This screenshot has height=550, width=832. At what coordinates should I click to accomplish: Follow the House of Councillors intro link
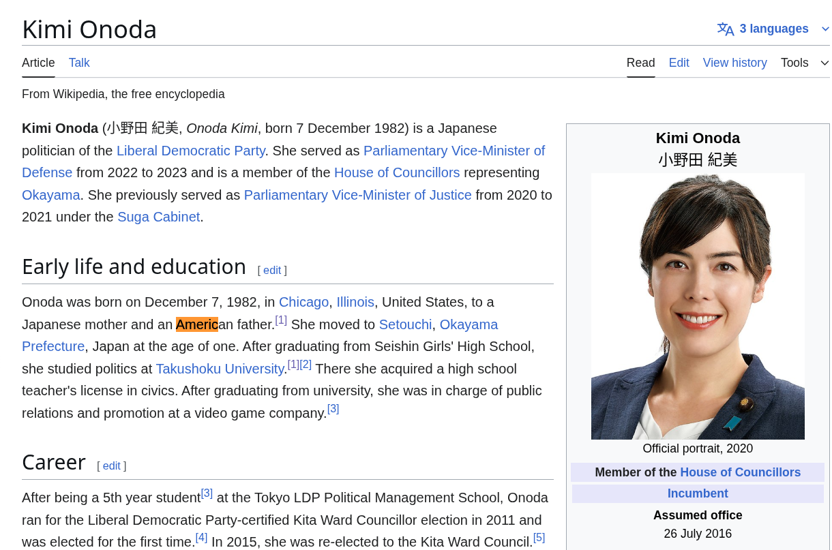click(x=397, y=172)
